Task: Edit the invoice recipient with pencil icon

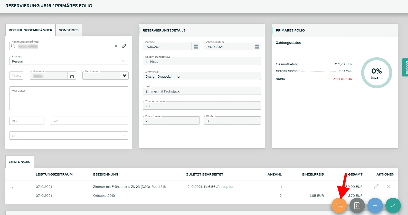Action: (124, 46)
